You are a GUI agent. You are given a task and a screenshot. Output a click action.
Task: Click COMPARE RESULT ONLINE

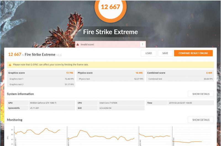(x=193, y=53)
